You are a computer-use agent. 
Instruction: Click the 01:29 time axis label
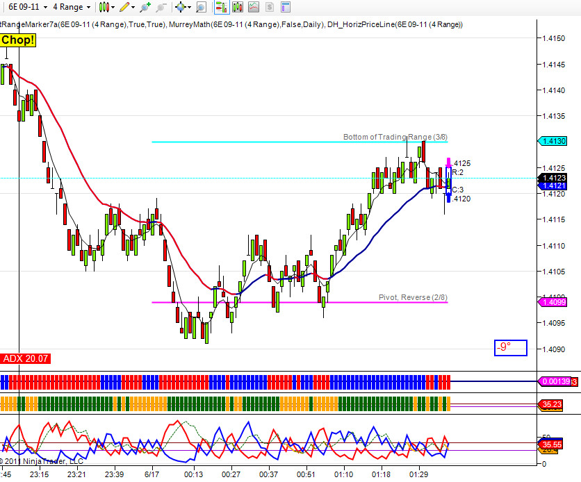click(x=418, y=474)
